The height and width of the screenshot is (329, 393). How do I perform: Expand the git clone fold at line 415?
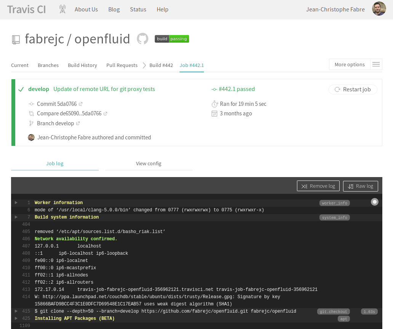16,311
